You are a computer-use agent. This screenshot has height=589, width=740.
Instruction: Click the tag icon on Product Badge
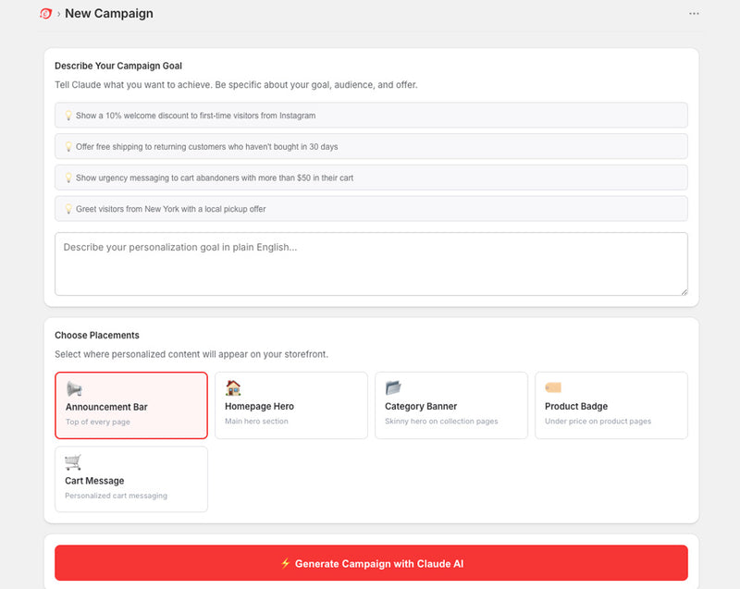[553, 387]
